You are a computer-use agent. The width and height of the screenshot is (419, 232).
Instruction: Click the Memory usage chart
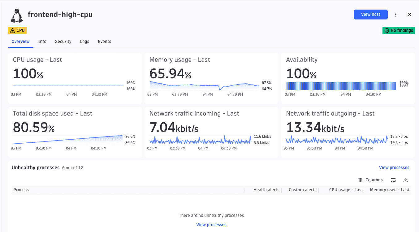point(204,86)
